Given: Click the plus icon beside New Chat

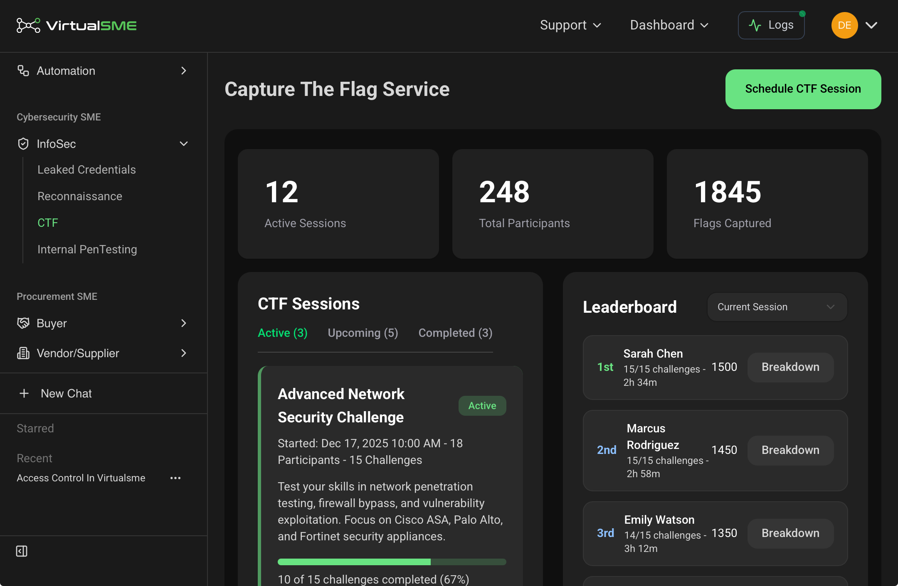Looking at the screenshot, I should [x=24, y=393].
